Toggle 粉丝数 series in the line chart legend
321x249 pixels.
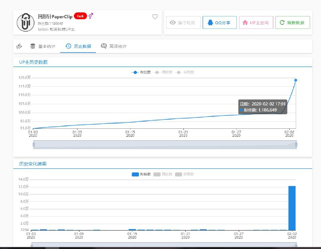pyautogui.click(x=141, y=72)
